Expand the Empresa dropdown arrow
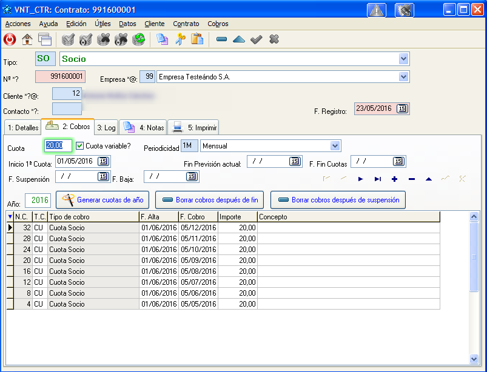The height and width of the screenshot is (372, 487). [x=403, y=76]
